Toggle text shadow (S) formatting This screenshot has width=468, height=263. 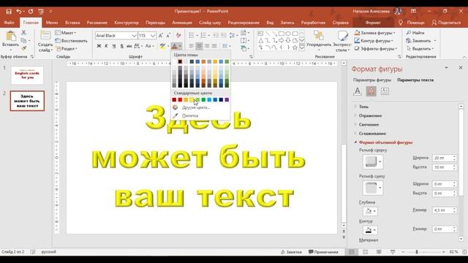click(x=121, y=46)
